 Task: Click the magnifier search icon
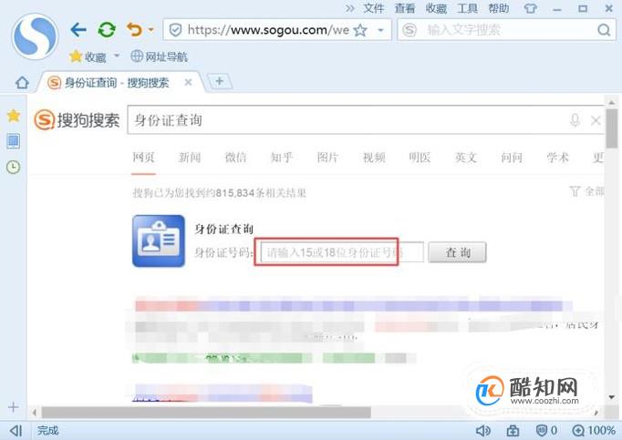pyautogui.click(x=604, y=30)
